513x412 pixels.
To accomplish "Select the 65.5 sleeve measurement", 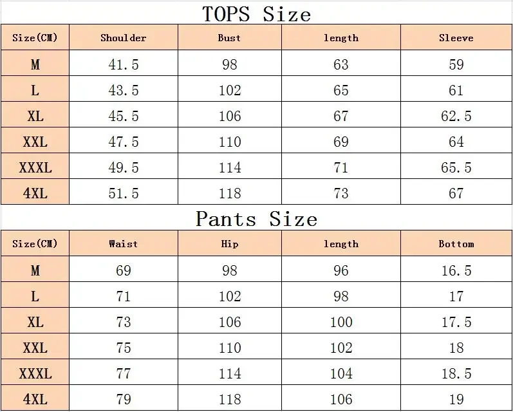I will (x=456, y=167).
